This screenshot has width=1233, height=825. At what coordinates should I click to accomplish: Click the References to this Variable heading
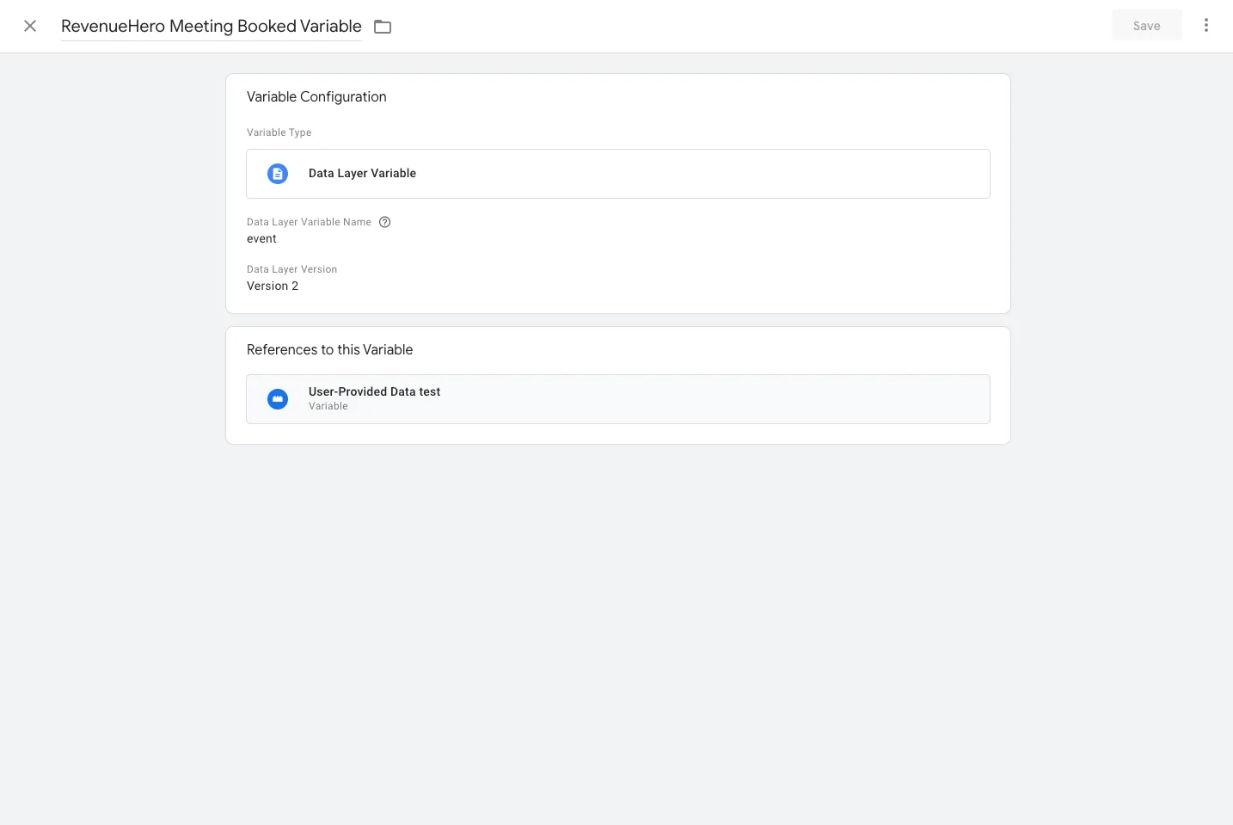(x=329, y=350)
